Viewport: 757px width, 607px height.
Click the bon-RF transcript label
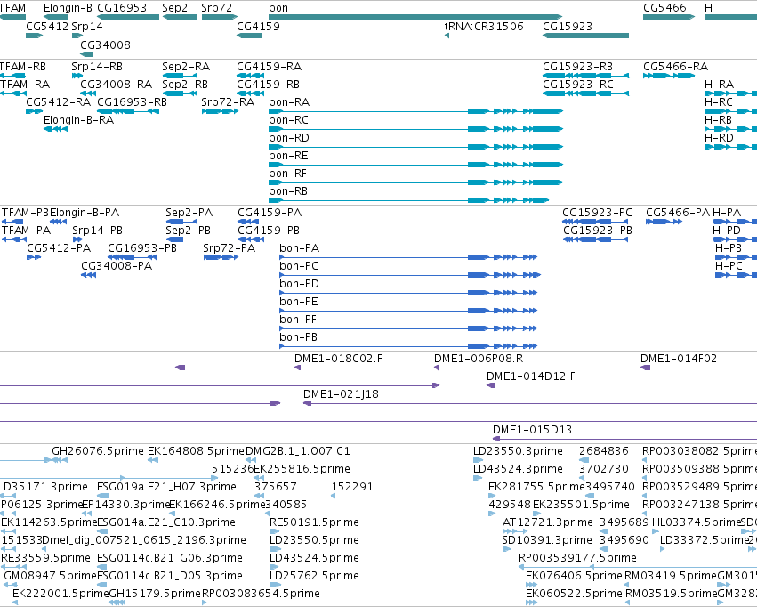click(287, 174)
